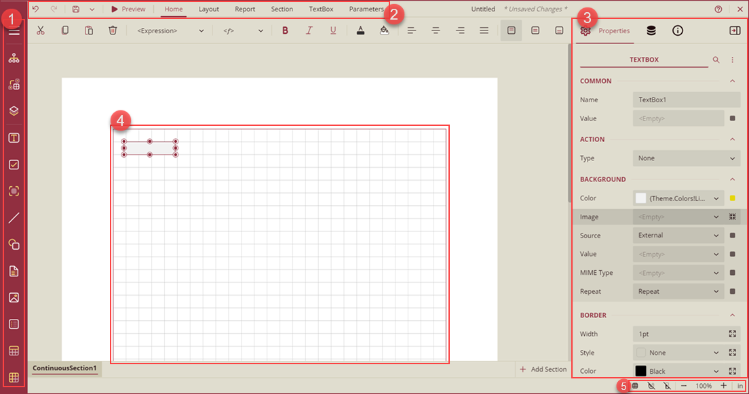Click the Undo arrow icon
Image resolution: width=749 pixels, height=394 pixels.
pos(36,9)
